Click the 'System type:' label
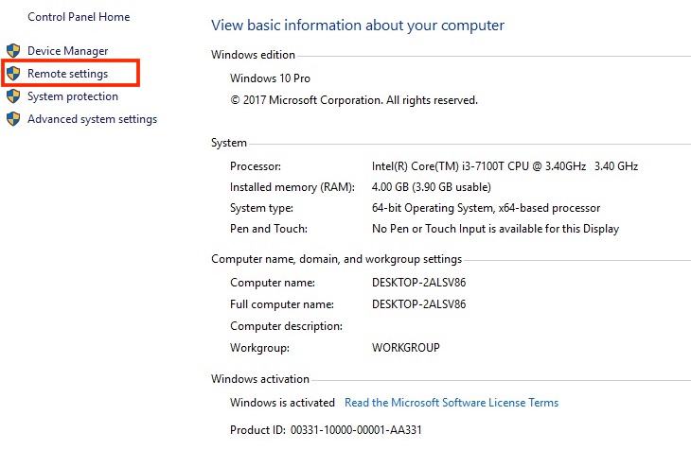 [x=261, y=208]
